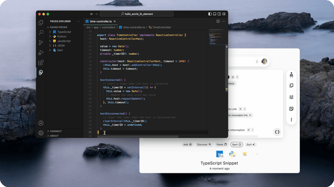This screenshot has height=187, width=334.
Task: Click the time-controller.ts breadcrumb item
Action: [134, 27]
